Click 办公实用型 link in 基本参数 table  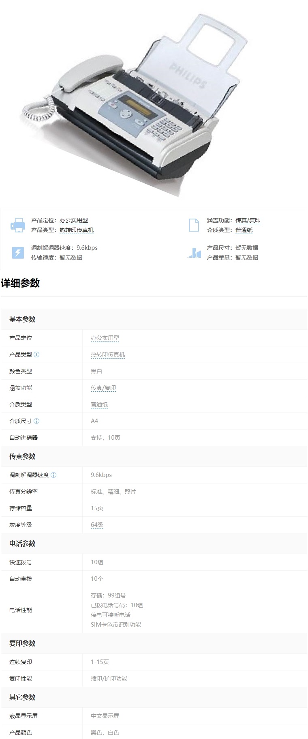coord(105,338)
